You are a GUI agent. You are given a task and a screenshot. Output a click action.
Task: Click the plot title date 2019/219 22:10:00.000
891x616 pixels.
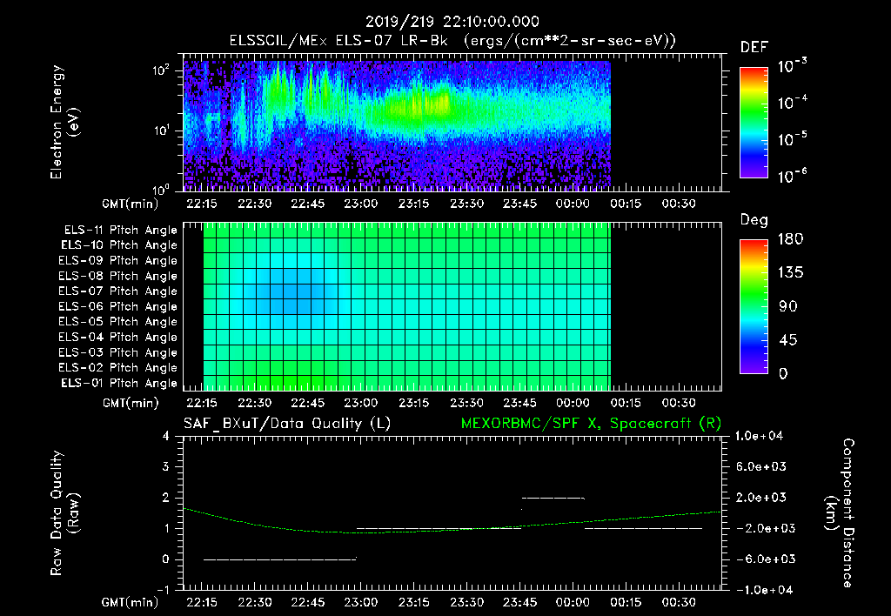click(452, 22)
